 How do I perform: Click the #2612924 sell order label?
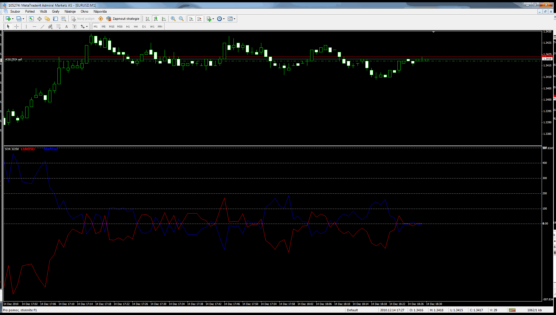coord(13,59)
